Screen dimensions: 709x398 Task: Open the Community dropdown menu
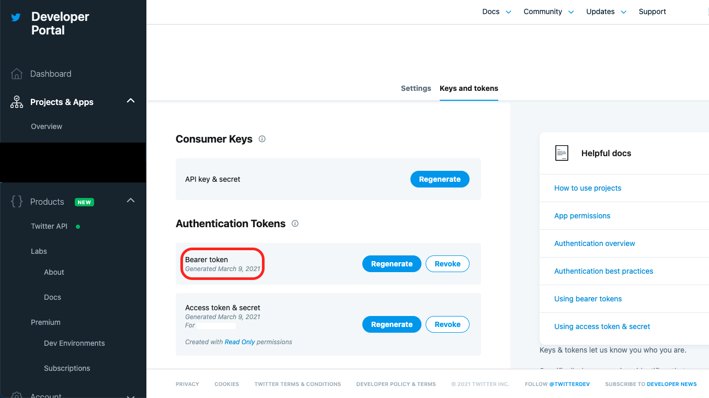pos(548,11)
